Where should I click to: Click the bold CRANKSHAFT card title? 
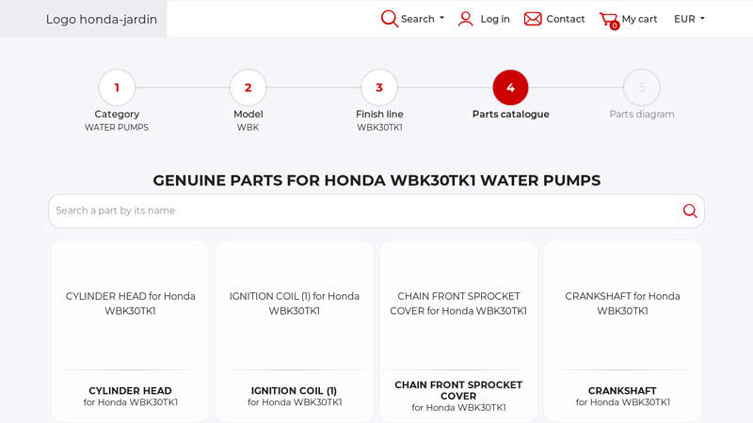(622, 391)
